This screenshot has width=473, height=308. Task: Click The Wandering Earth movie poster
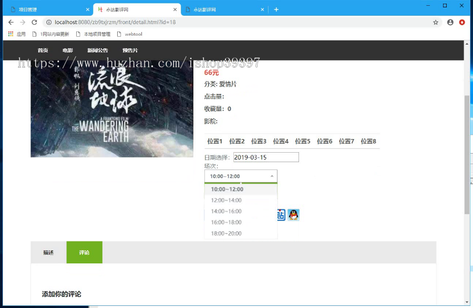[x=112, y=109]
